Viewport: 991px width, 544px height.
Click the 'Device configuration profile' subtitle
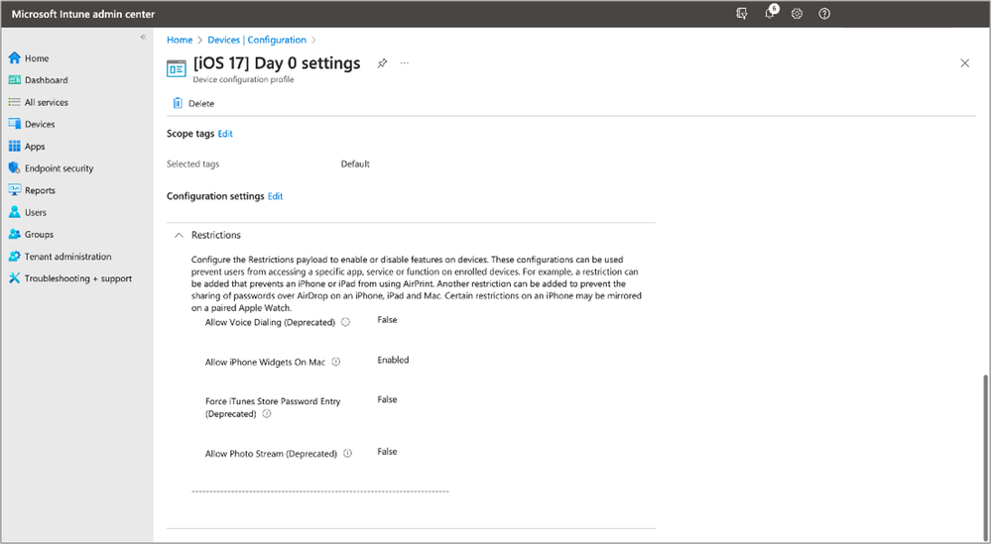tap(243, 79)
